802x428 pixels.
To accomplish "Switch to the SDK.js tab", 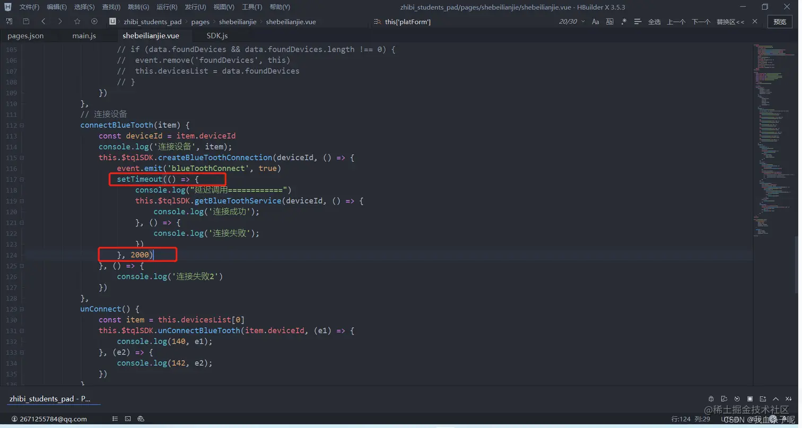I will tap(217, 36).
